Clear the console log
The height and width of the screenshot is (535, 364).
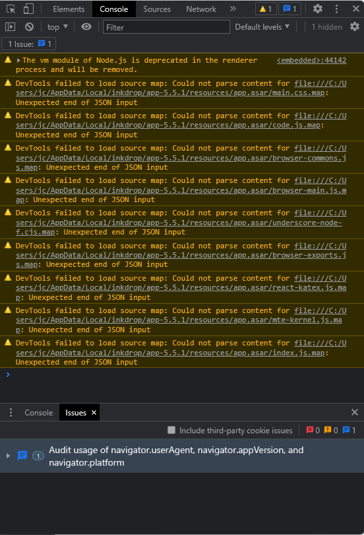(29, 26)
